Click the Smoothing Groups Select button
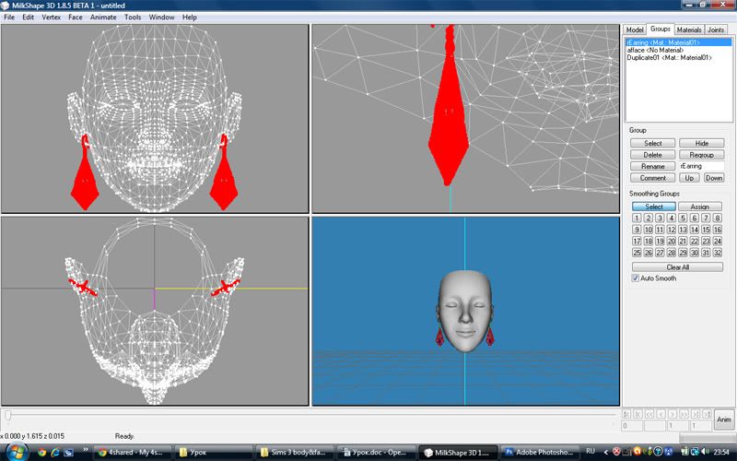 [x=654, y=207]
